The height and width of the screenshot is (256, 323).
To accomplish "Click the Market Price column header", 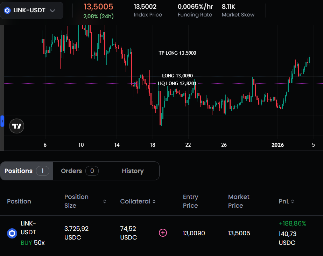I will point(239,201).
